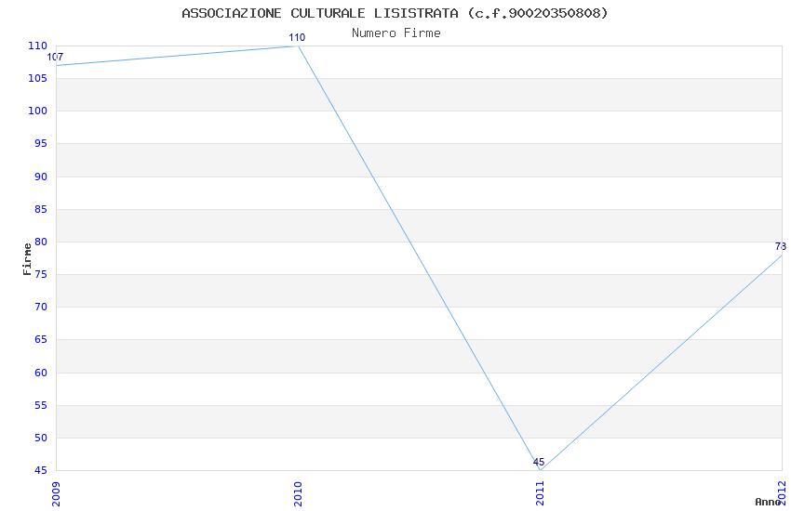Select x-axis year 2010
The height and width of the screenshot is (511, 791).
click(298, 494)
